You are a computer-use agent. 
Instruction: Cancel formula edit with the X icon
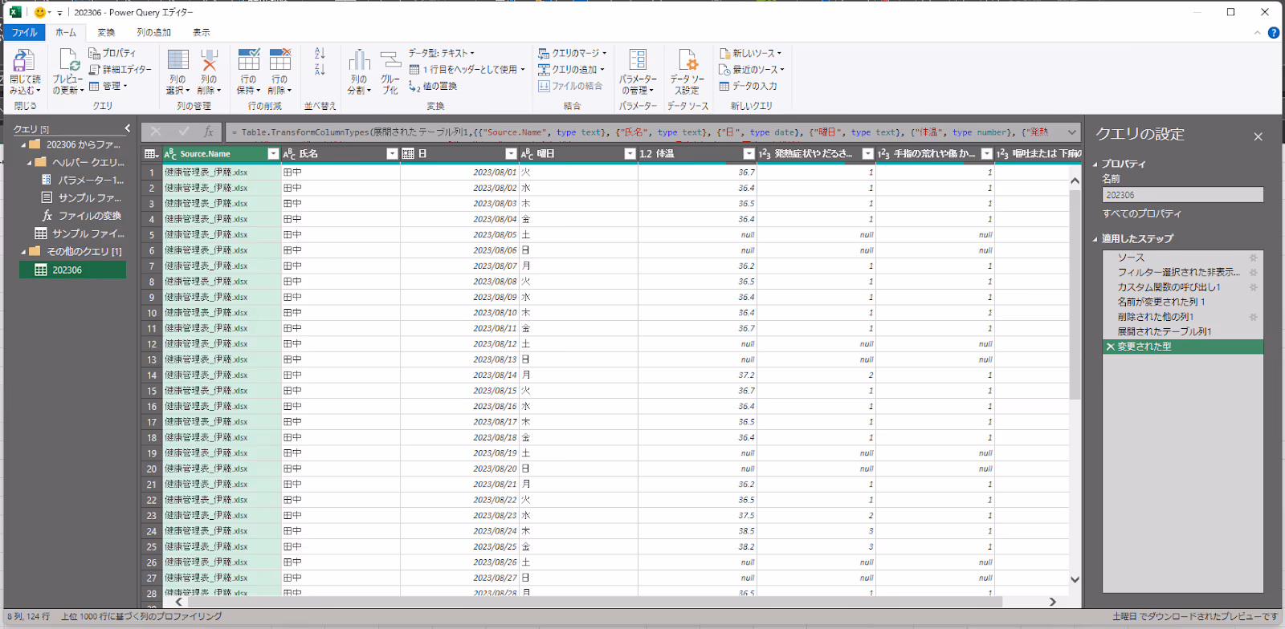pos(156,132)
